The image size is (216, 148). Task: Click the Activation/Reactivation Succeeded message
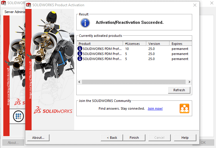click(130, 22)
